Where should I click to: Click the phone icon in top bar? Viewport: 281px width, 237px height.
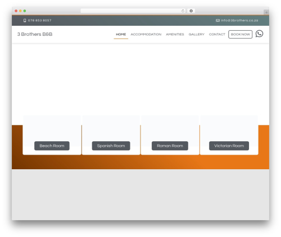[x=25, y=20]
